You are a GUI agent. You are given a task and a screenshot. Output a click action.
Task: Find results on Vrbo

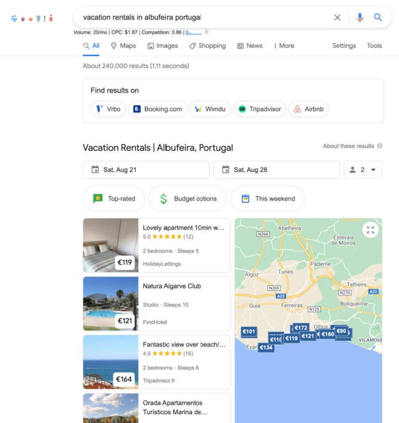click(108, 109)
